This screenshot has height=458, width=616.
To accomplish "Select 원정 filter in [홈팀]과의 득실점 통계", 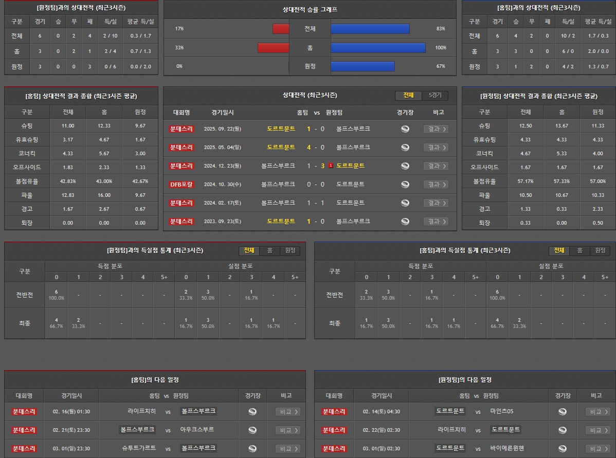I will click(x=600, y=251).
